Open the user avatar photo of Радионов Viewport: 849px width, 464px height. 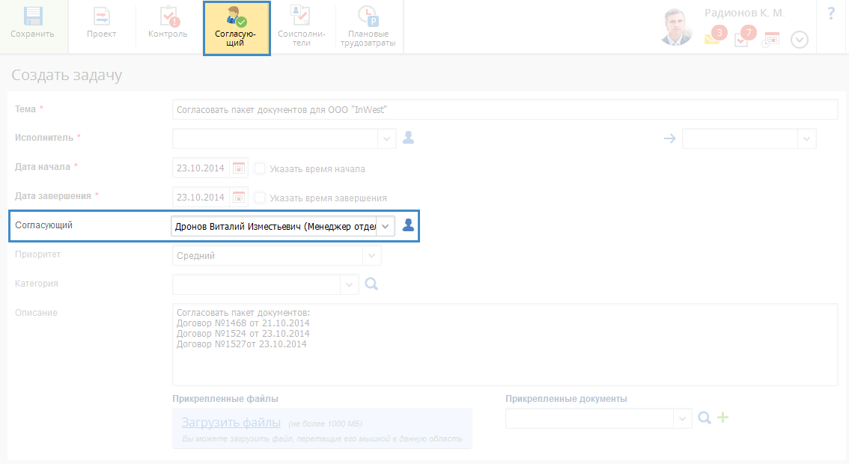point(677,26)
